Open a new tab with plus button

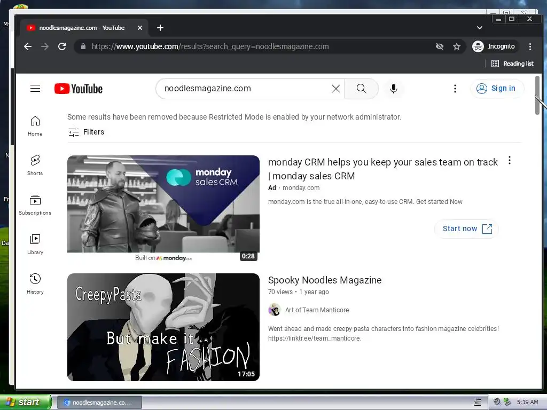160,28
